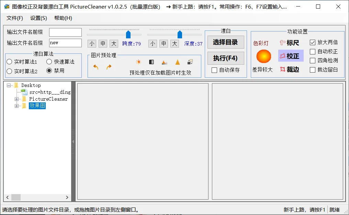Click the left source image preview pane

(143, 141)
